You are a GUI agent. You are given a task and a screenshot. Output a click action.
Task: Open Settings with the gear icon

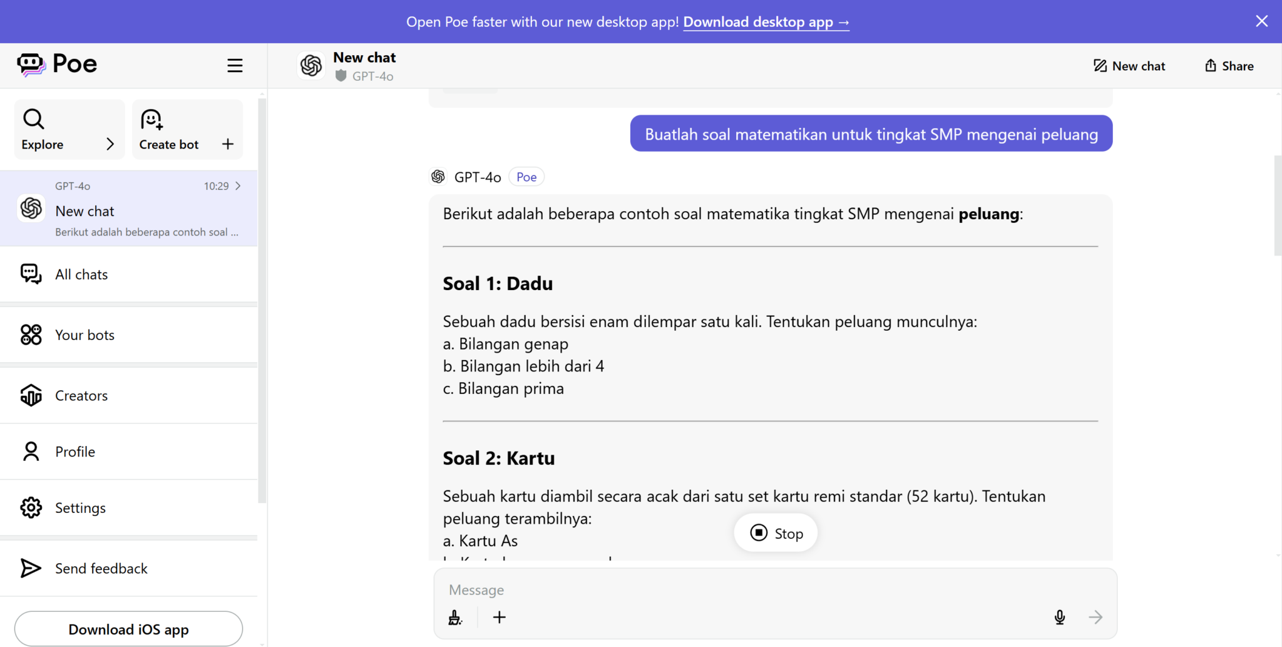coord(31,508)
